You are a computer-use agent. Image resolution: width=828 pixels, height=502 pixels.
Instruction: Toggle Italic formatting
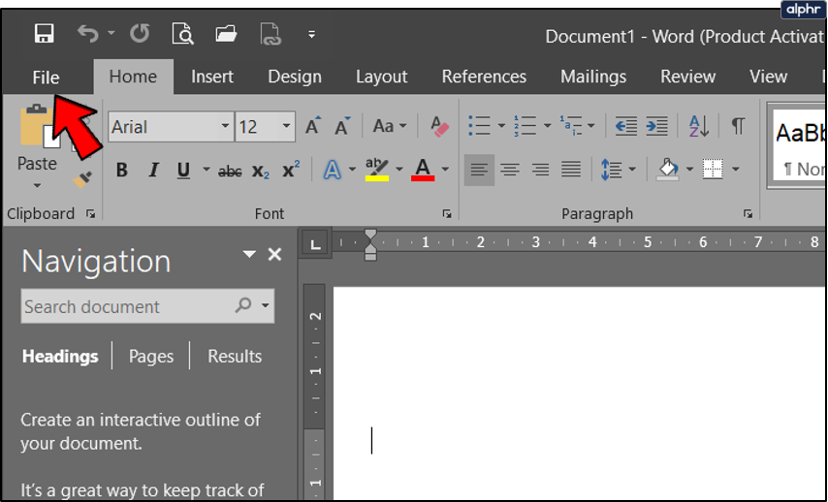coord(152,172)
